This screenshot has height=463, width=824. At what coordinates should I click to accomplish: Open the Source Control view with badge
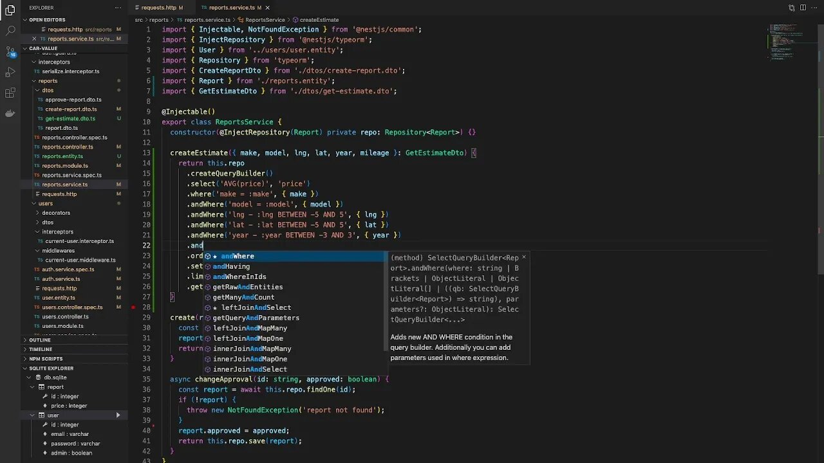coord(10,51)
